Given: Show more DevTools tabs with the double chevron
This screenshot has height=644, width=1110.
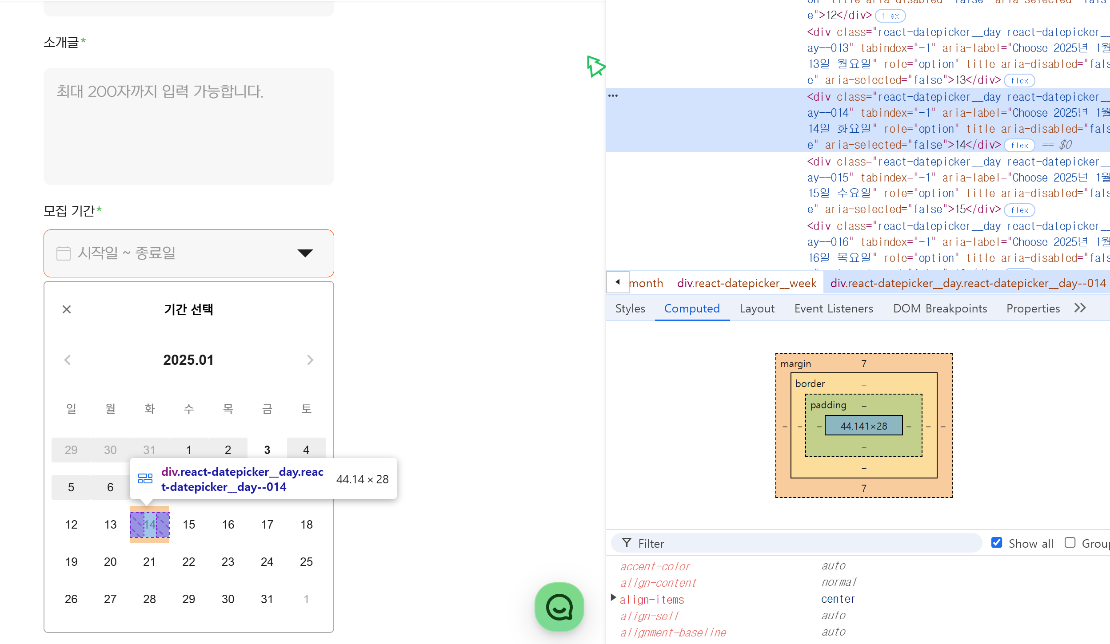Looking at the screenshot, I should coord(1080,308).
